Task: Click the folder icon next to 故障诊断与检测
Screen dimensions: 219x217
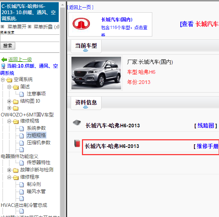Action: [16, 170]
